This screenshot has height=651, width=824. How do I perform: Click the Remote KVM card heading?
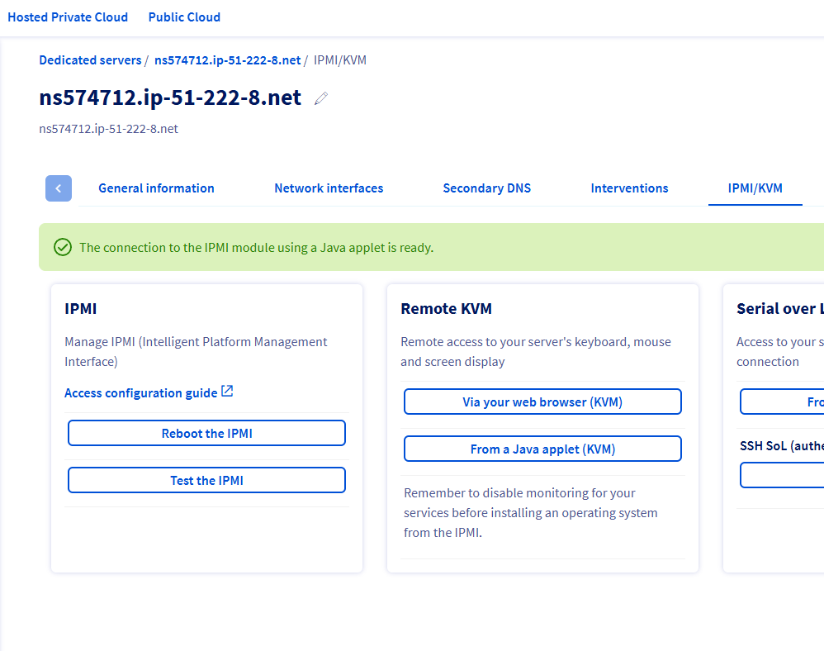click(x=446, y=309)
